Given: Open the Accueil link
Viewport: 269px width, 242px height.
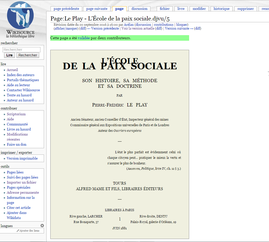Looking at the screenshot, I should pos(12,70).
